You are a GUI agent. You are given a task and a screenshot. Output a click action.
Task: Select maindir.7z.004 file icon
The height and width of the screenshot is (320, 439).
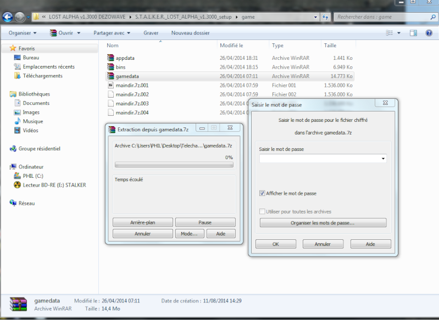pos(110,113)
